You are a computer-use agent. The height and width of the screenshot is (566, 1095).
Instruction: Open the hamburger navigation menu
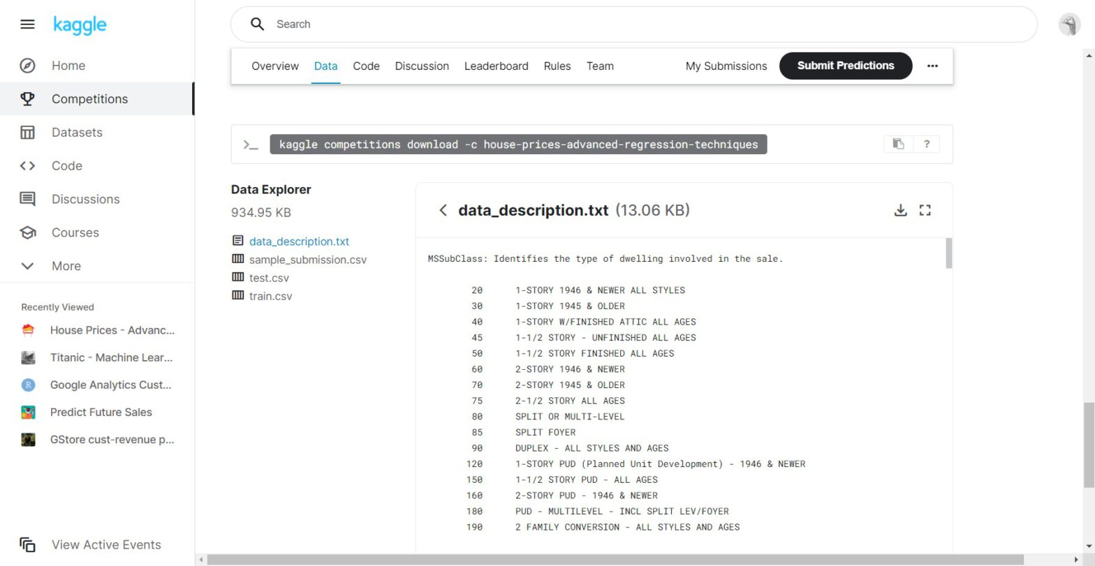pyautogui.click(x=27, y=24)
